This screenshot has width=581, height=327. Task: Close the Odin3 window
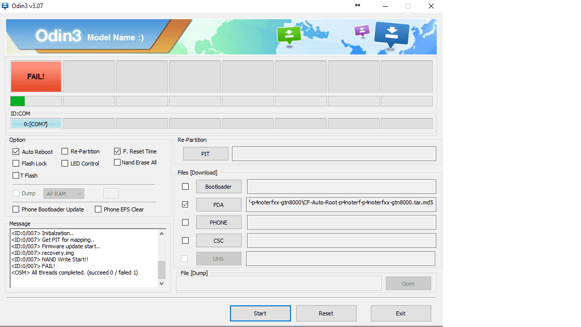pos(431,6)
